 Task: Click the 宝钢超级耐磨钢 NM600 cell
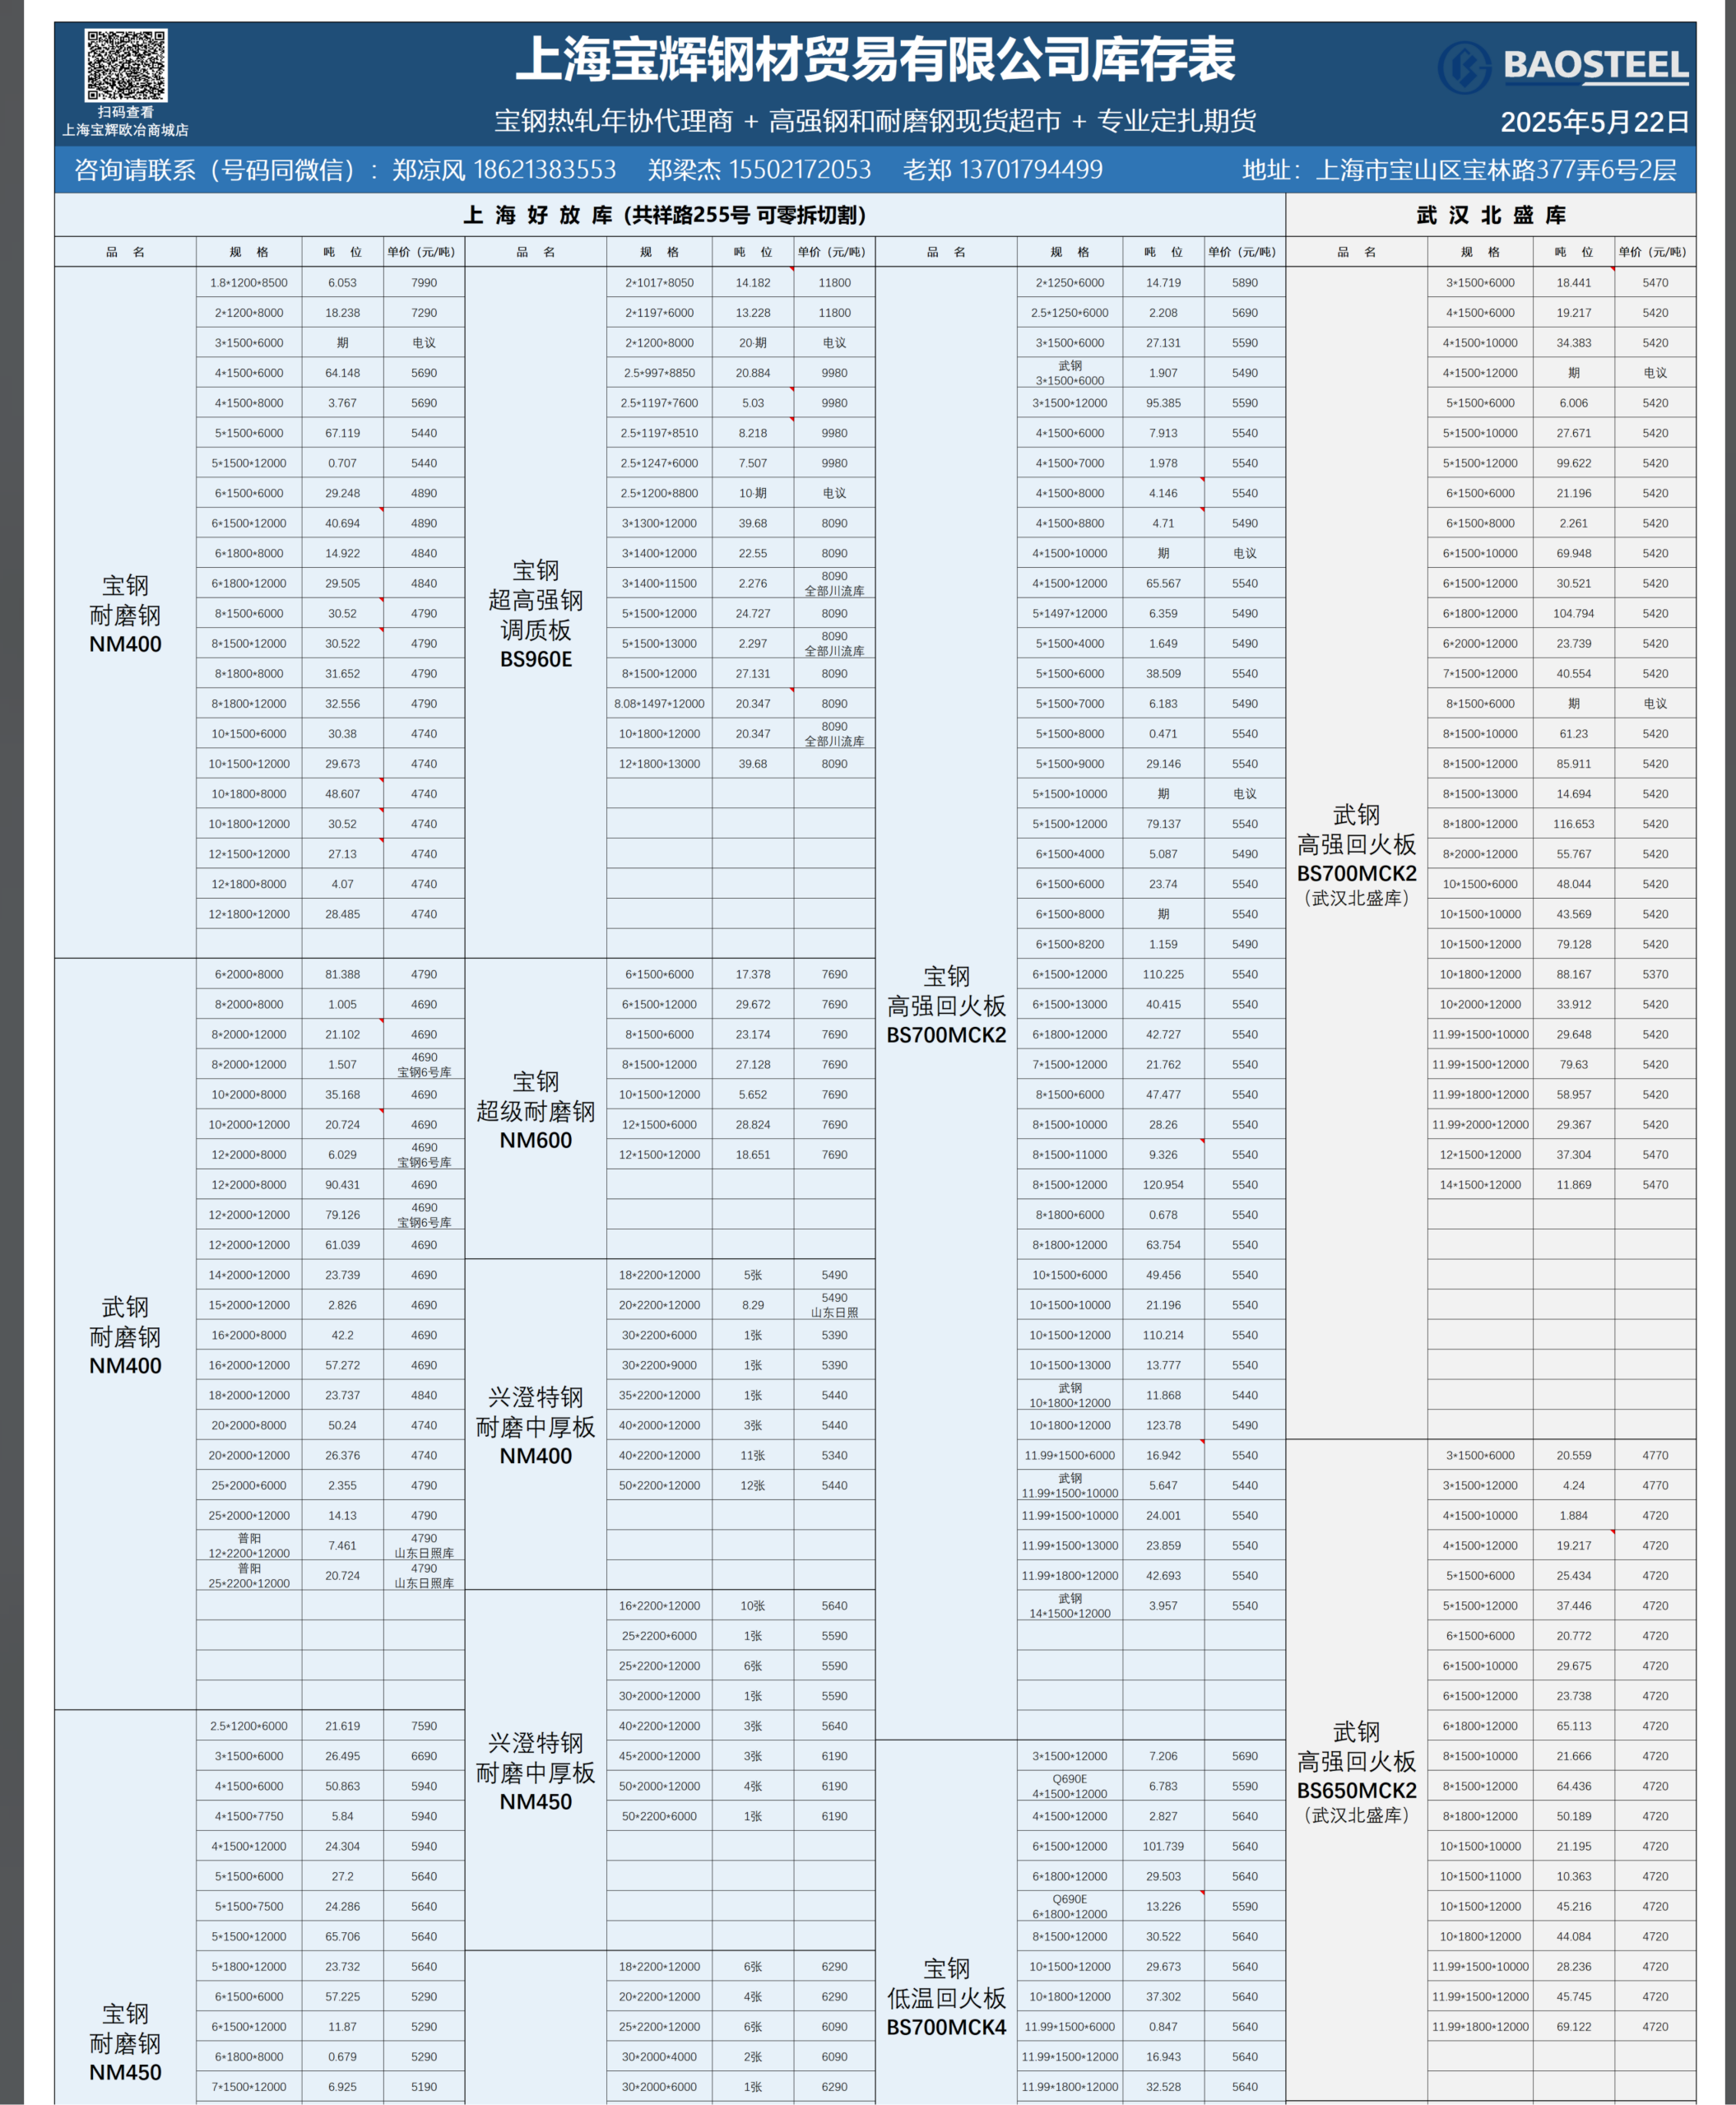click(536, 1110)
